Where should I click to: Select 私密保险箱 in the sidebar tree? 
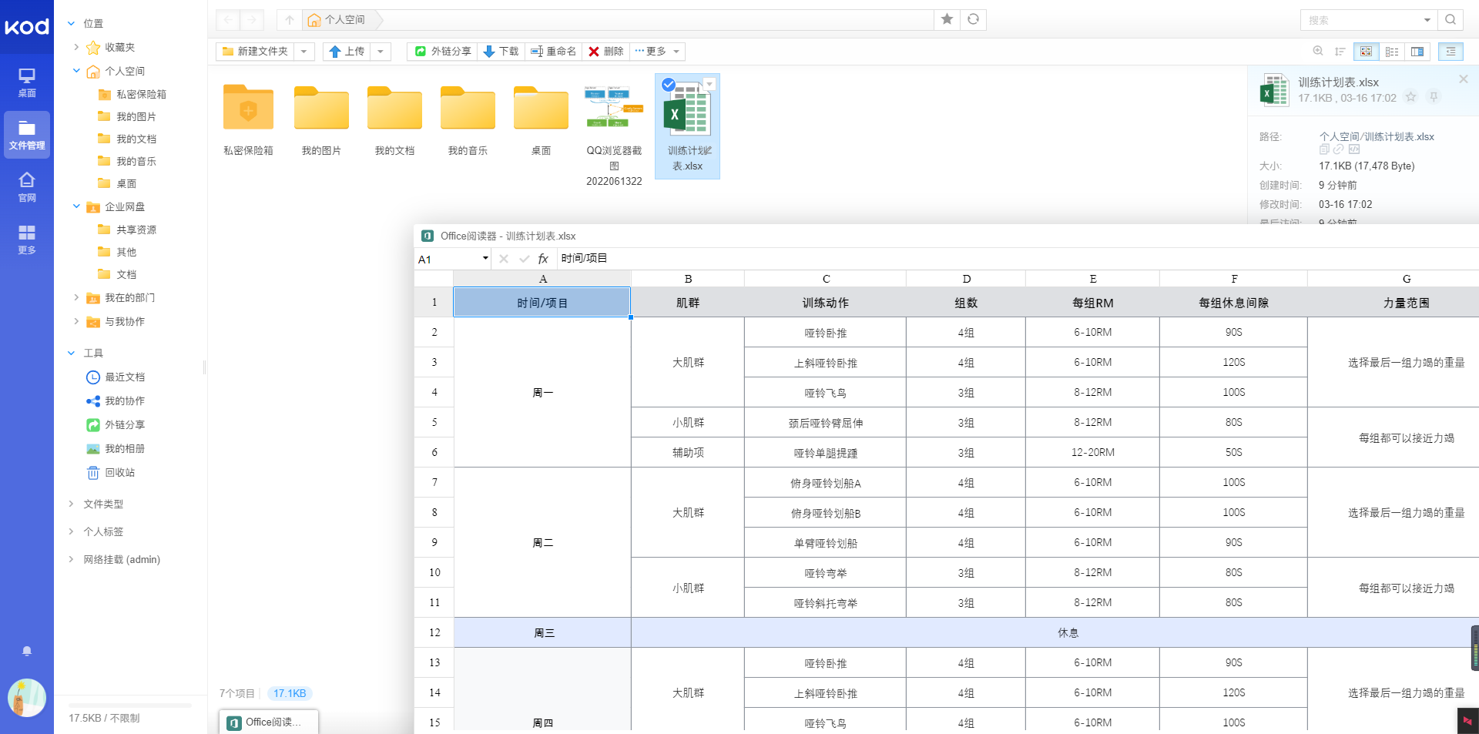(x=141, y=95)
